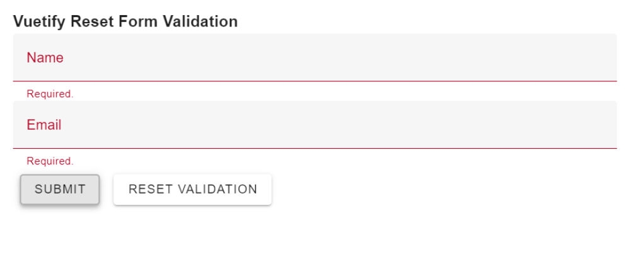Focus the Email input field
Screen dimensions: 630x264
point(314,125)
